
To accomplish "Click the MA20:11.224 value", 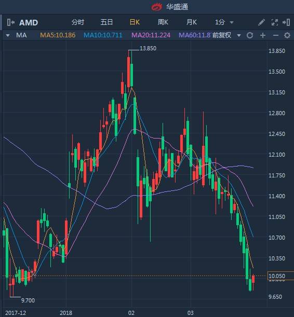I will (151, 35).
